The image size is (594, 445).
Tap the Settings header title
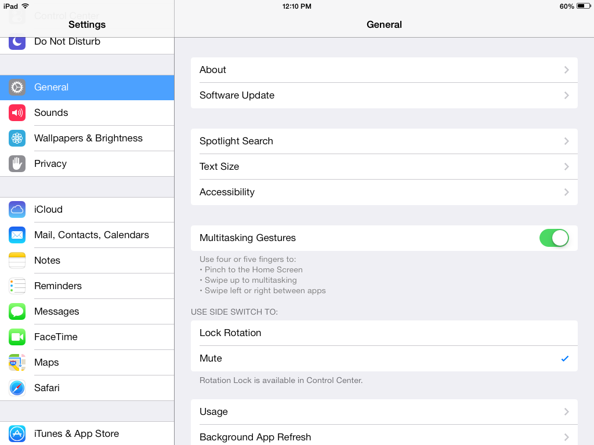click(x=87, y=24)
